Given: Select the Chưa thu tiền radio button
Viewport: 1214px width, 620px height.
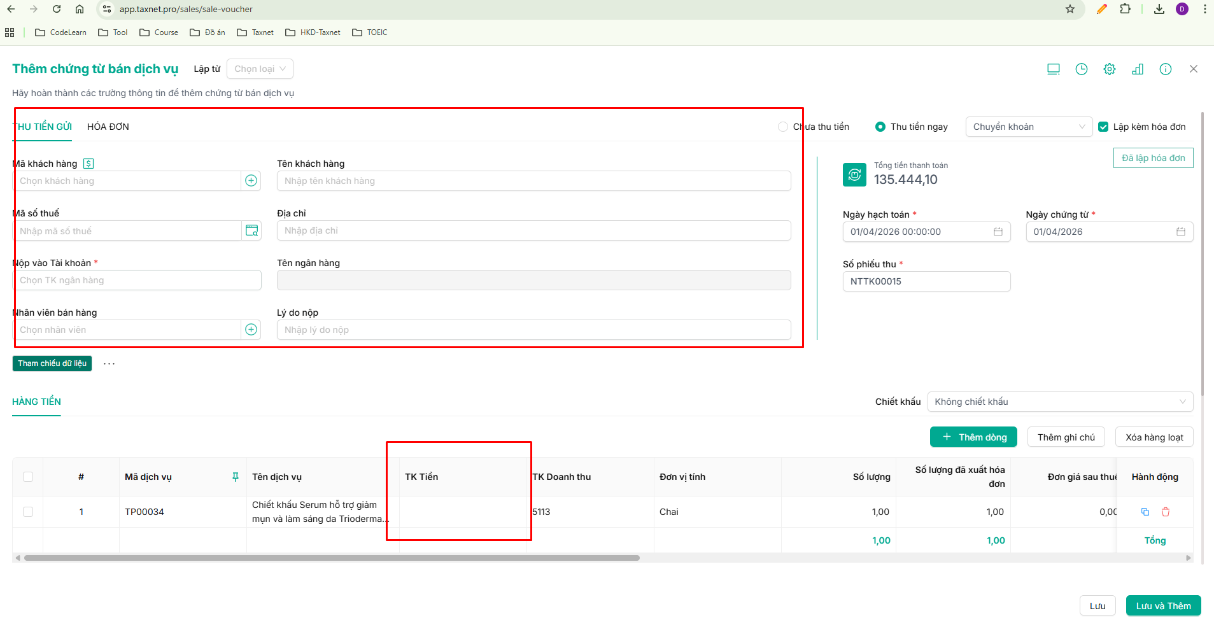Looking at the screenshot, I should (783, 127).
